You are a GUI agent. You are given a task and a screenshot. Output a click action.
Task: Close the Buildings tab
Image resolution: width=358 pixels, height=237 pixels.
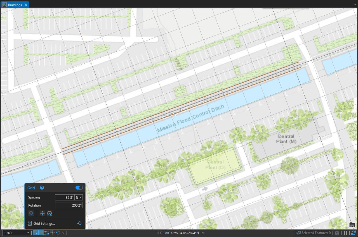pos(26,5)
